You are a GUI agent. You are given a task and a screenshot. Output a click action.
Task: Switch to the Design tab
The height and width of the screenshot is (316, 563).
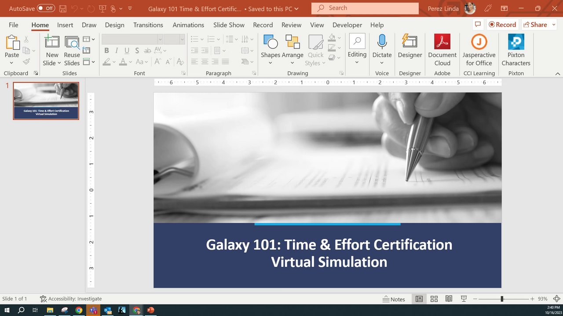point(115,25)
